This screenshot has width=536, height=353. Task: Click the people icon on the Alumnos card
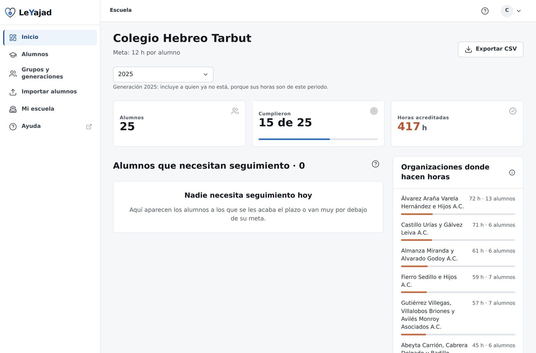coord(235,111)
